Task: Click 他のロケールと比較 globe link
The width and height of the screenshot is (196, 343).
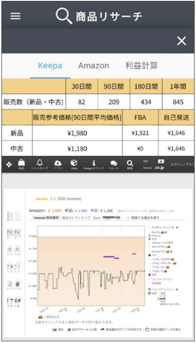Action: (x=82, y=329)
